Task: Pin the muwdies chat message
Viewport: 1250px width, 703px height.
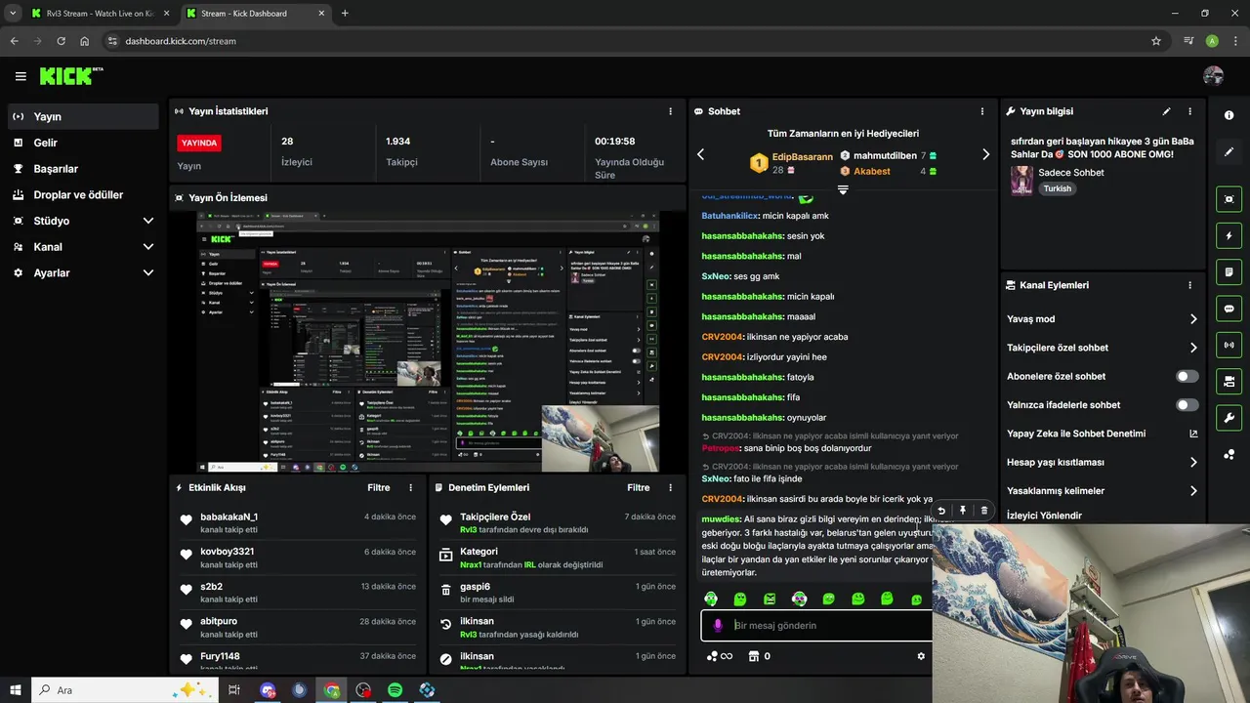Action: pyautogui.click(x=962, y=510)
